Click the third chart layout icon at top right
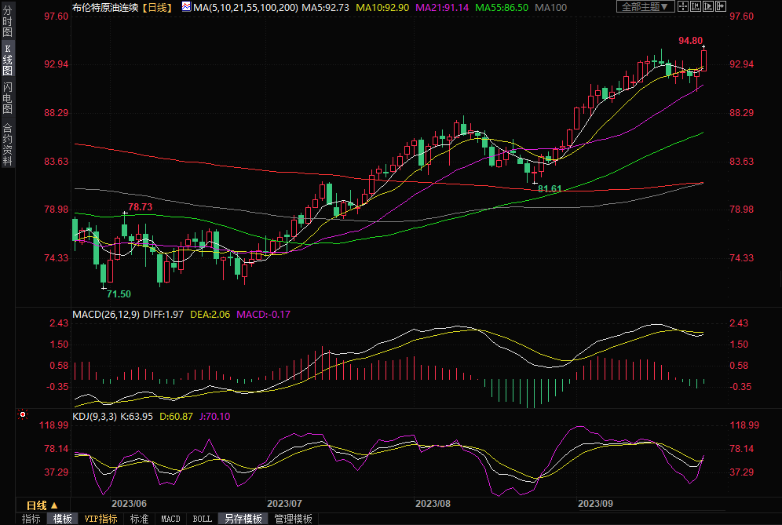 [x=708, y=7]
